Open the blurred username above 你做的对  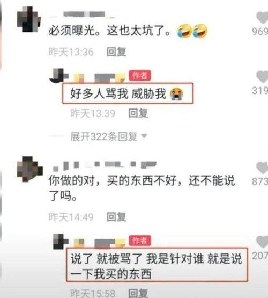[x=105, y=166]
